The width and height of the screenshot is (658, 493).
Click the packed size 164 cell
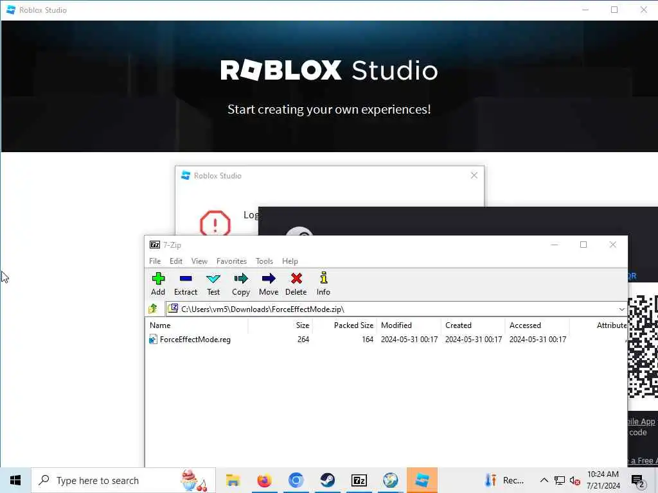pyautogui.click(x=367, y=340)
